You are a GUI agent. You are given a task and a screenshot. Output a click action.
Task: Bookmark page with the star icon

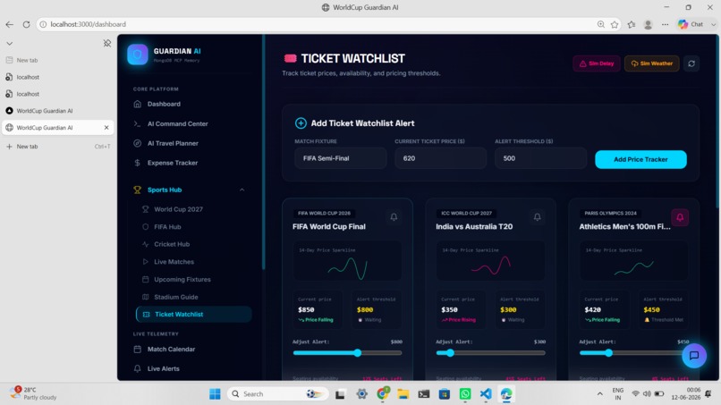(615, 24)
